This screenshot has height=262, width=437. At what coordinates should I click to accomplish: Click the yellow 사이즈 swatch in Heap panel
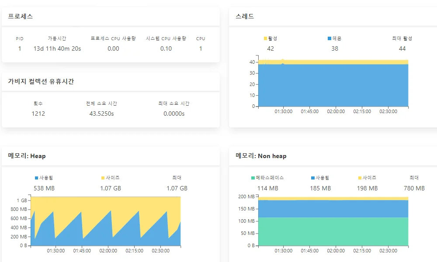[x=103, y=178]
